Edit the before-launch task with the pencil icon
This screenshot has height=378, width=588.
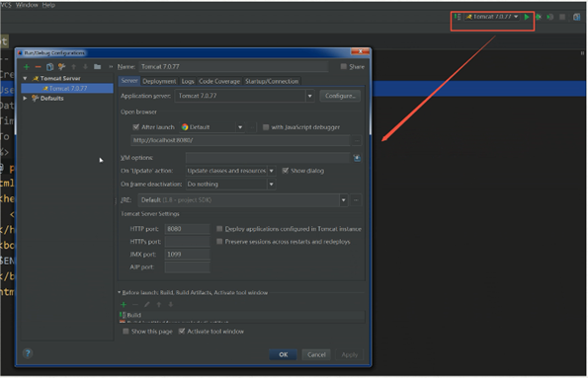[x=147, y=305]
